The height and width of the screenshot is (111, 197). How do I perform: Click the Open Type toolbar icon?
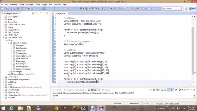102,8
